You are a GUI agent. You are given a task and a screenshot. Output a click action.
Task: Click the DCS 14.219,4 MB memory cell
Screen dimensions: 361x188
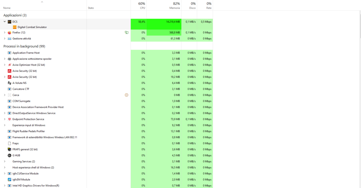pyautogui.click(x=164, y=22)
